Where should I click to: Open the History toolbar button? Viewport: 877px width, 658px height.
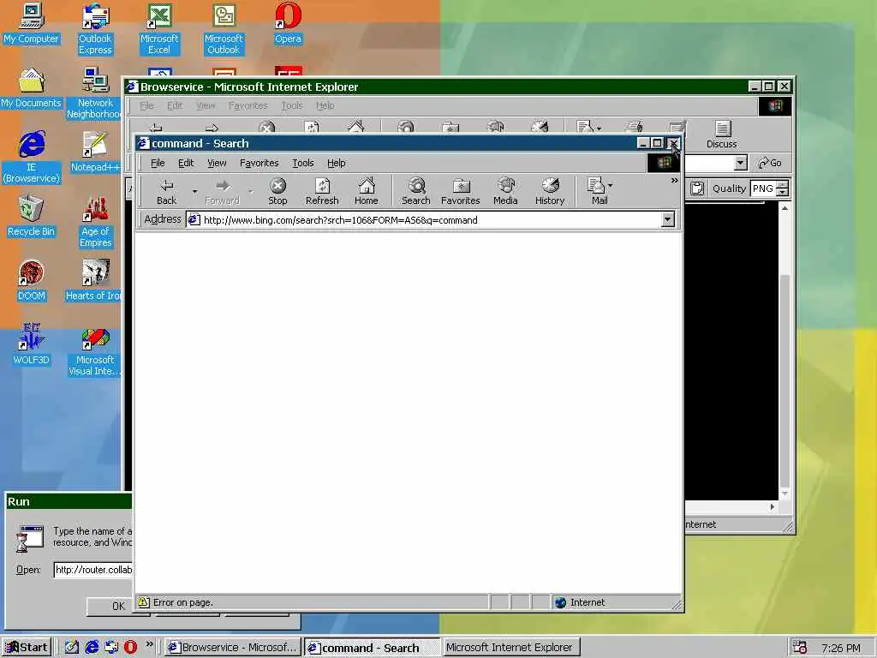point(550,191)
